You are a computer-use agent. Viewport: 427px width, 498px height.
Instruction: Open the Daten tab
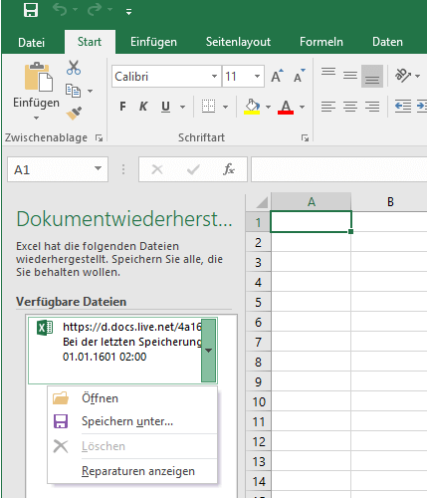click(387, 42)
